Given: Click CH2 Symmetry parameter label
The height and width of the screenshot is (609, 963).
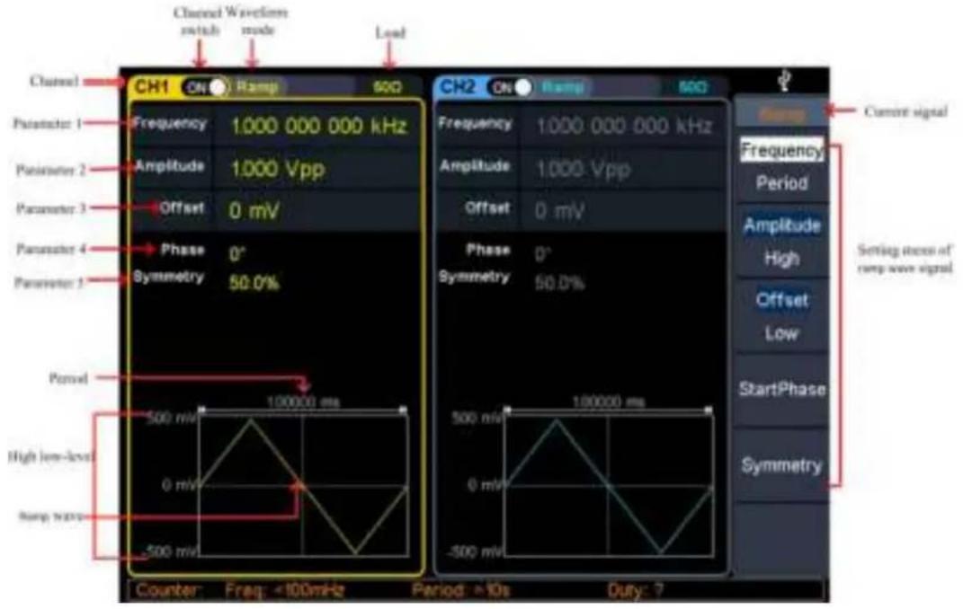Looking at the screenshot, I should click(474, 278).
